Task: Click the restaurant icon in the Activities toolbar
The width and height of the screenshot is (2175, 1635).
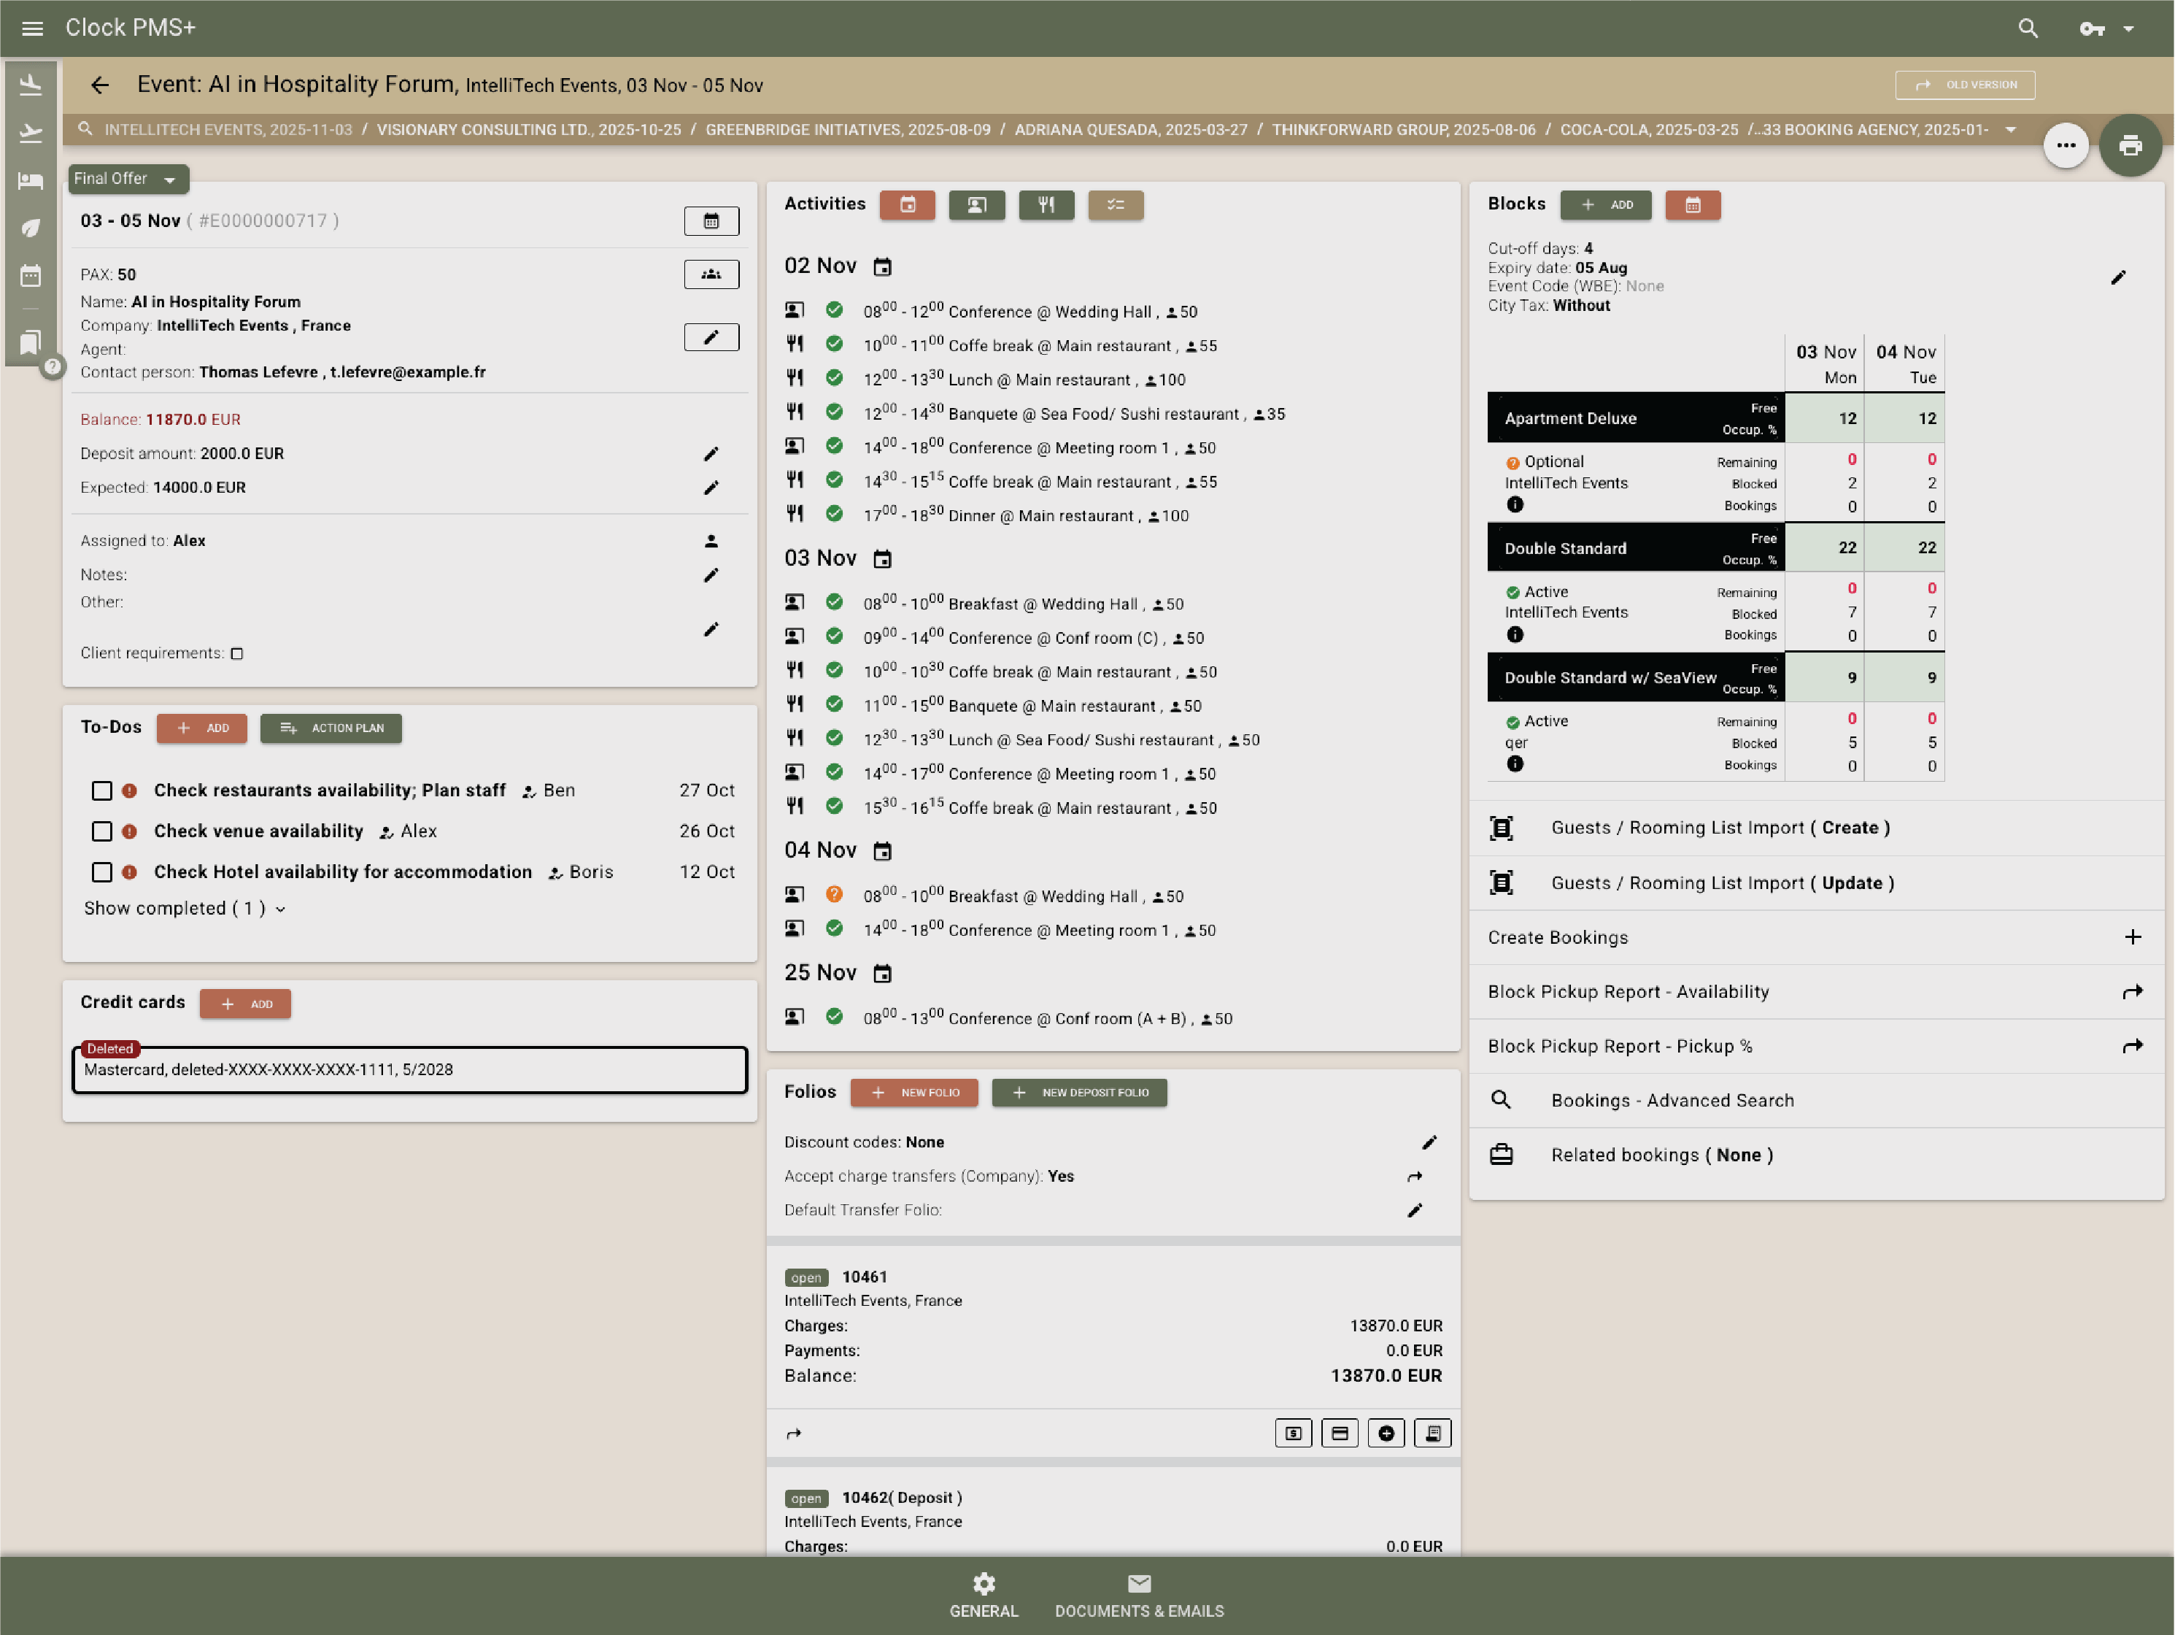Action: pos(1046,204)
